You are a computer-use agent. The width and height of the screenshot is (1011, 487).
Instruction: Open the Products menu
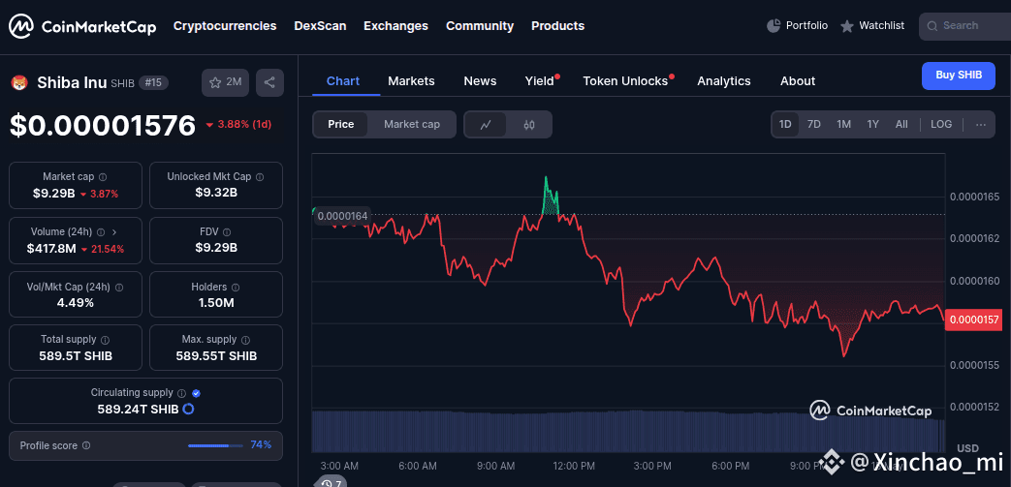[x=557, y=26]
